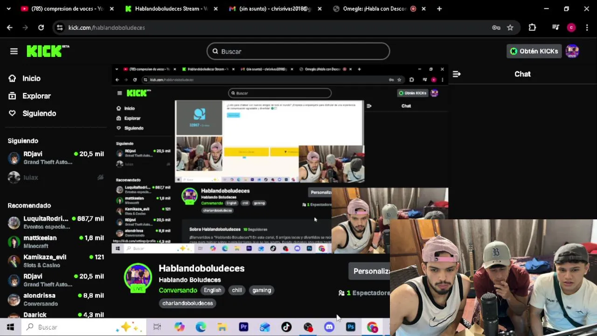Open recommended channel mattkeelan
This screenshot has height=336, width=597.
pos(56,242)
